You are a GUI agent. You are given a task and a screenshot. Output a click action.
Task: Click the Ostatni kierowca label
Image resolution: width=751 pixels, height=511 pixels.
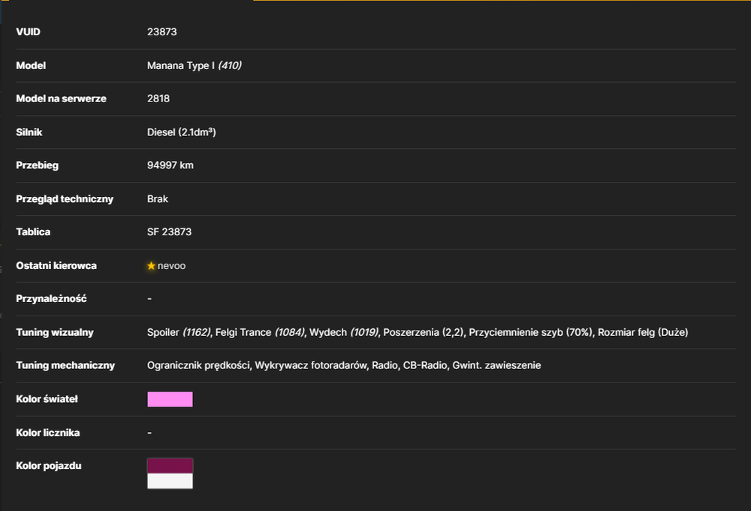pyautogui.click(x=56, y=265)
